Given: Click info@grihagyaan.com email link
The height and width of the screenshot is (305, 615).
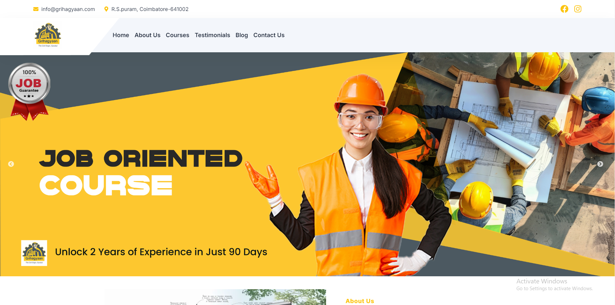Looking at the screenshot, I should point(68,9).
